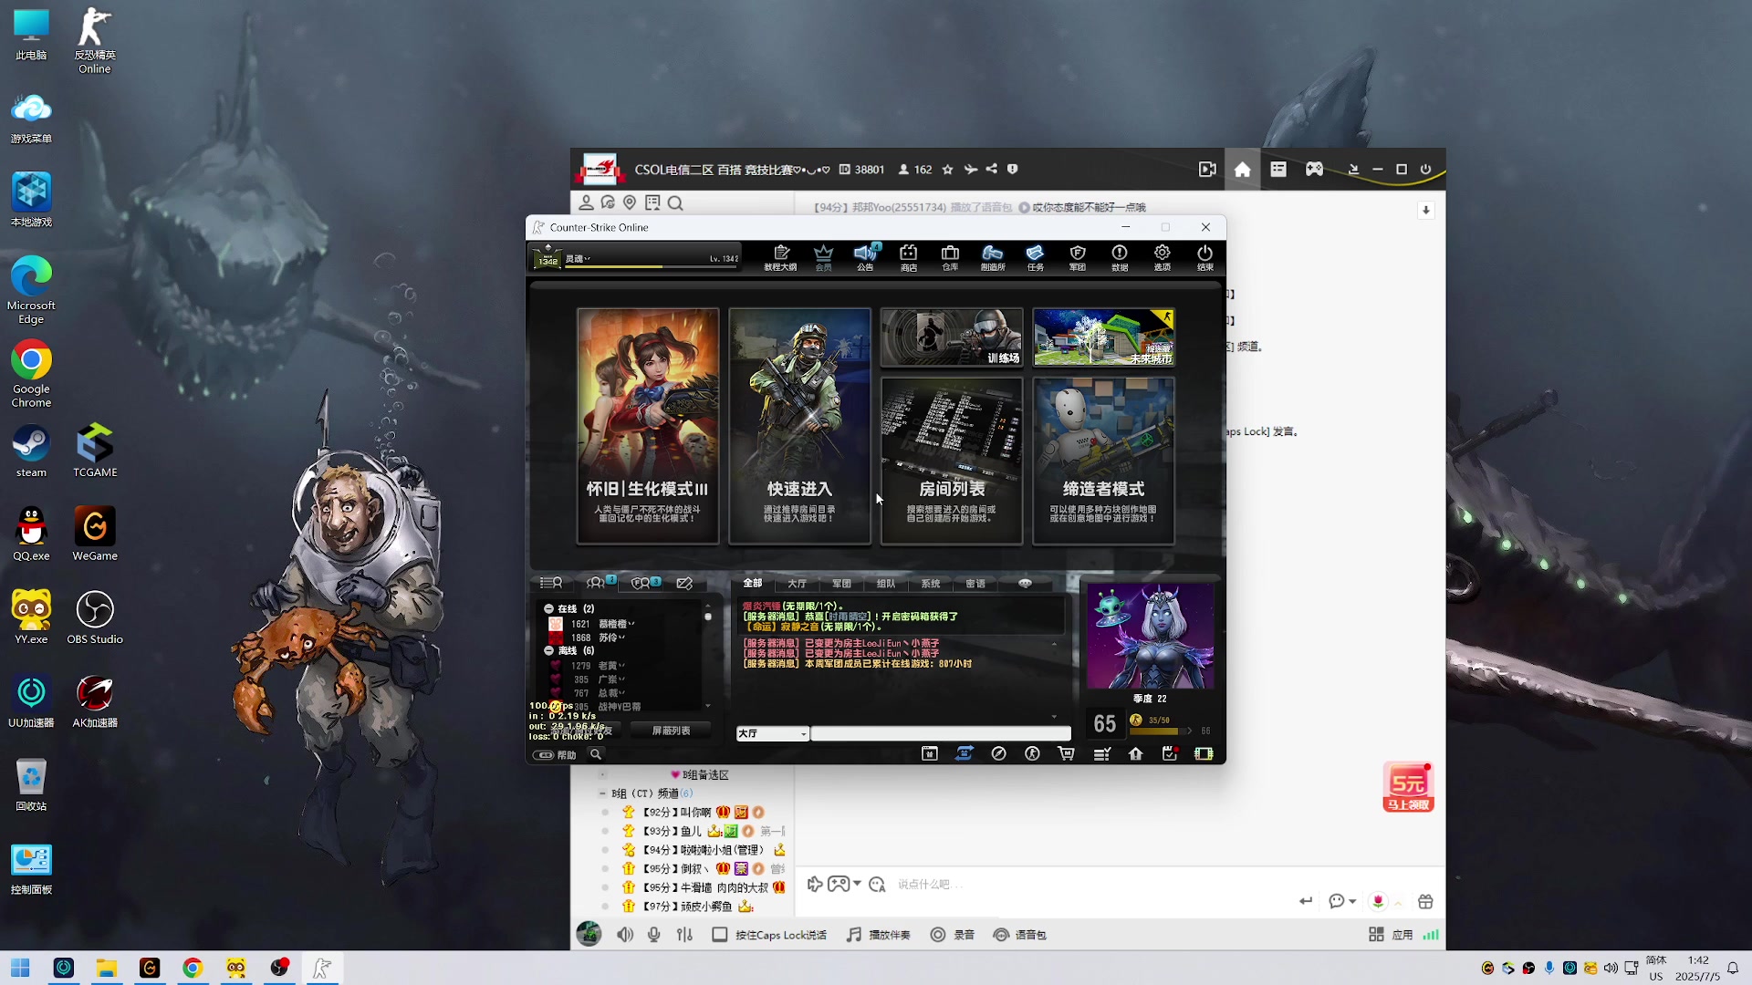Click the YY speaker volume icon

coord(624,935)
